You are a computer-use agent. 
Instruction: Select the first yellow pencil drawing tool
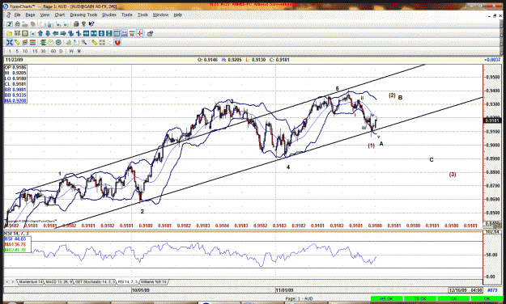click(x=17, y=42)
